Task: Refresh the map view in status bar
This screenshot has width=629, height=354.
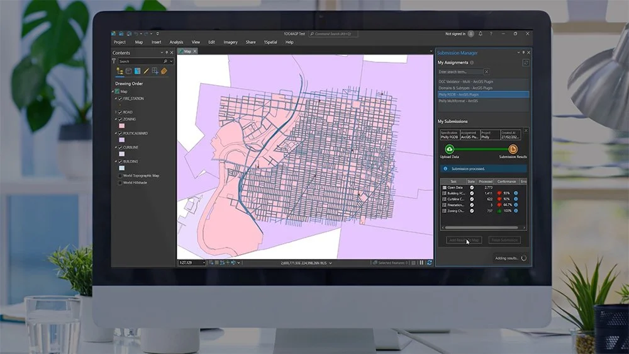Action: click(429, 263)
